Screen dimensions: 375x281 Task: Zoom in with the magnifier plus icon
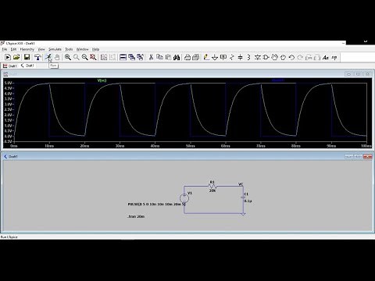coord(68,57)
